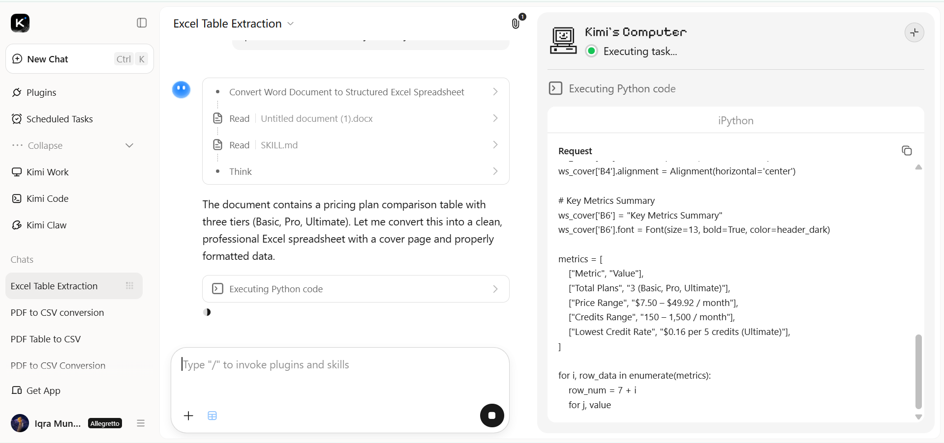
Task: Click the table skill icon in composer
Action: [x=212, y=416]
